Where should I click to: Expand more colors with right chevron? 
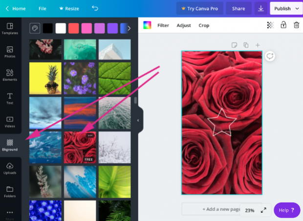click(129, 28)
